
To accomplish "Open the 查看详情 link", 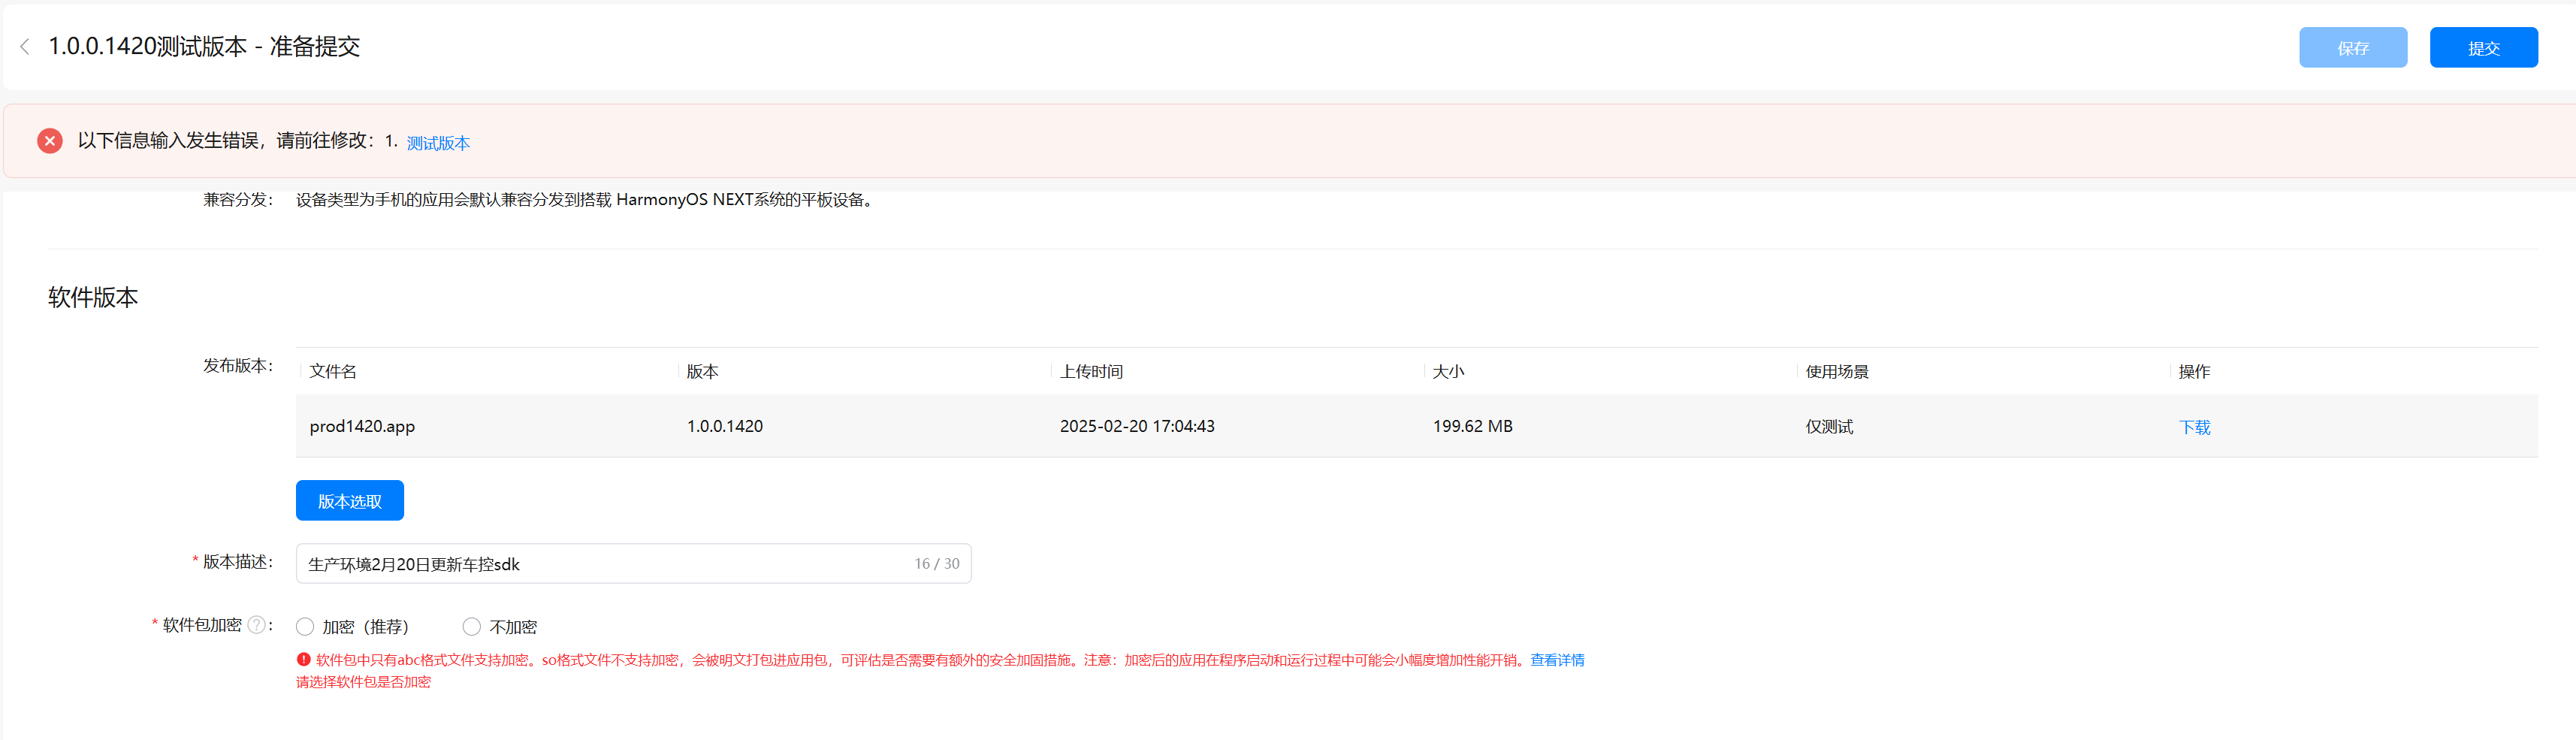I will point(1557,660).
